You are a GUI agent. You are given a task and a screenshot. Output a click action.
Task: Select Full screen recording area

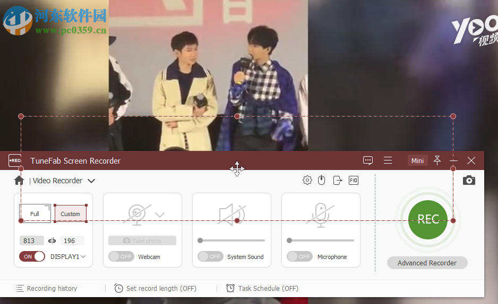[35, 214]
